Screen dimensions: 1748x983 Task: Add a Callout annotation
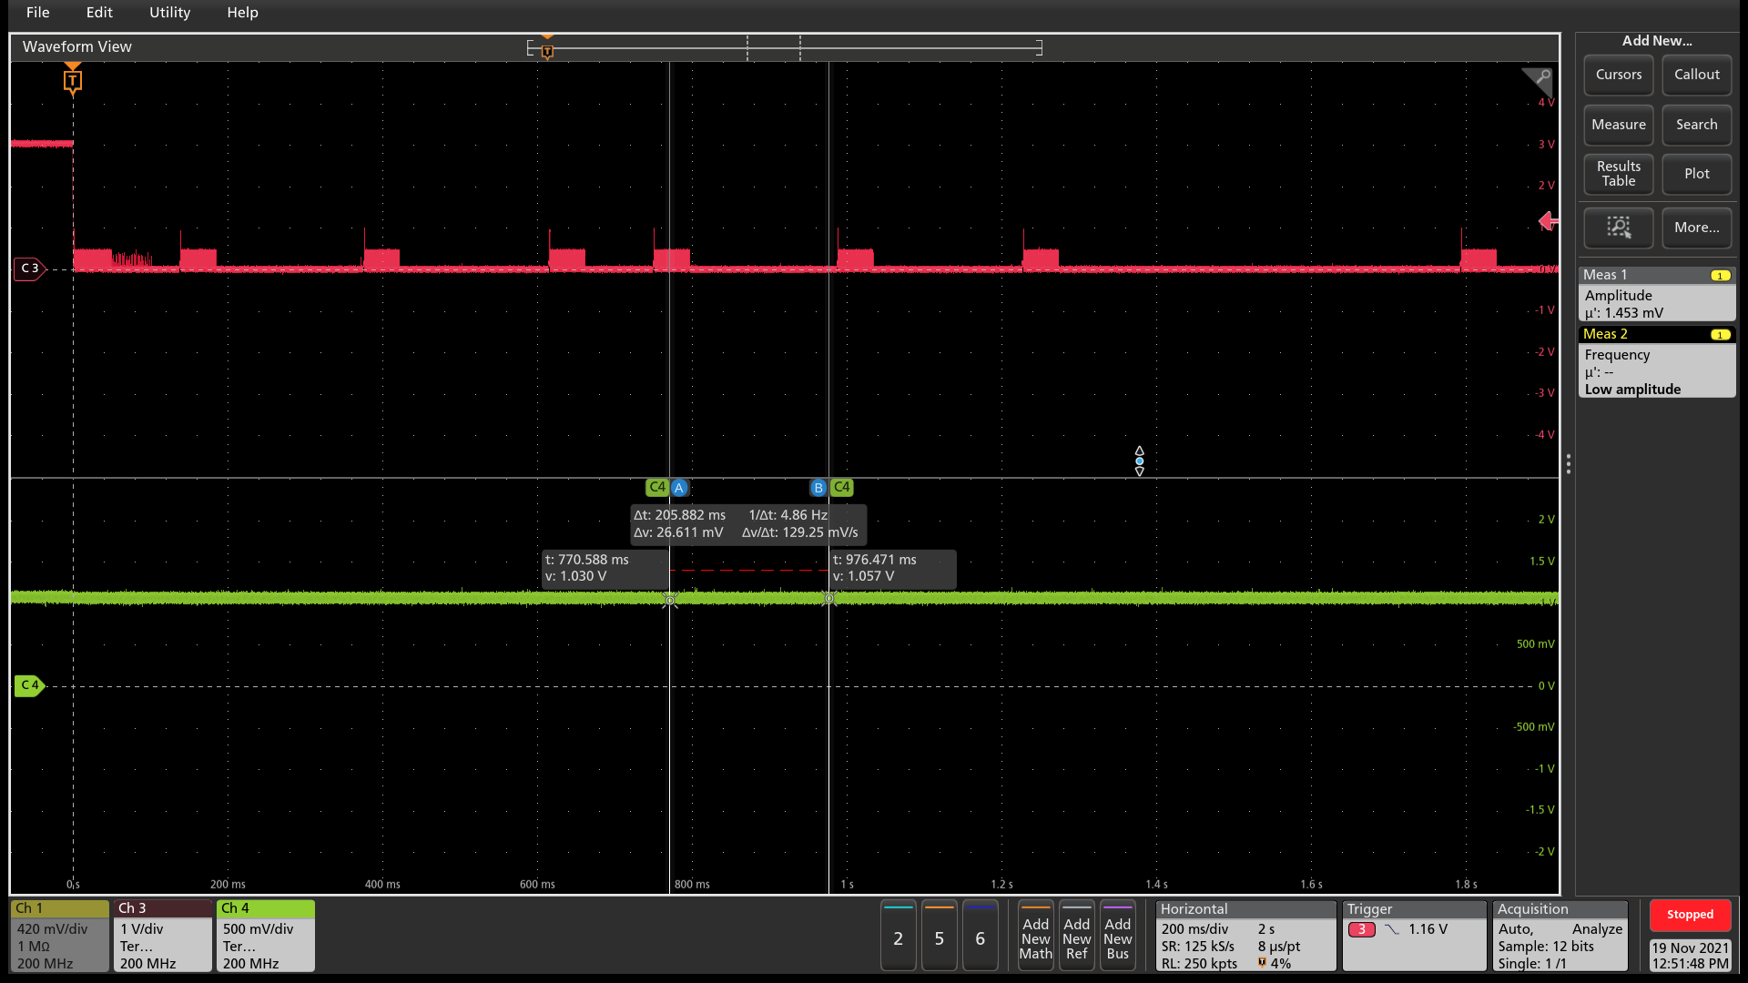pos(1697,75)
